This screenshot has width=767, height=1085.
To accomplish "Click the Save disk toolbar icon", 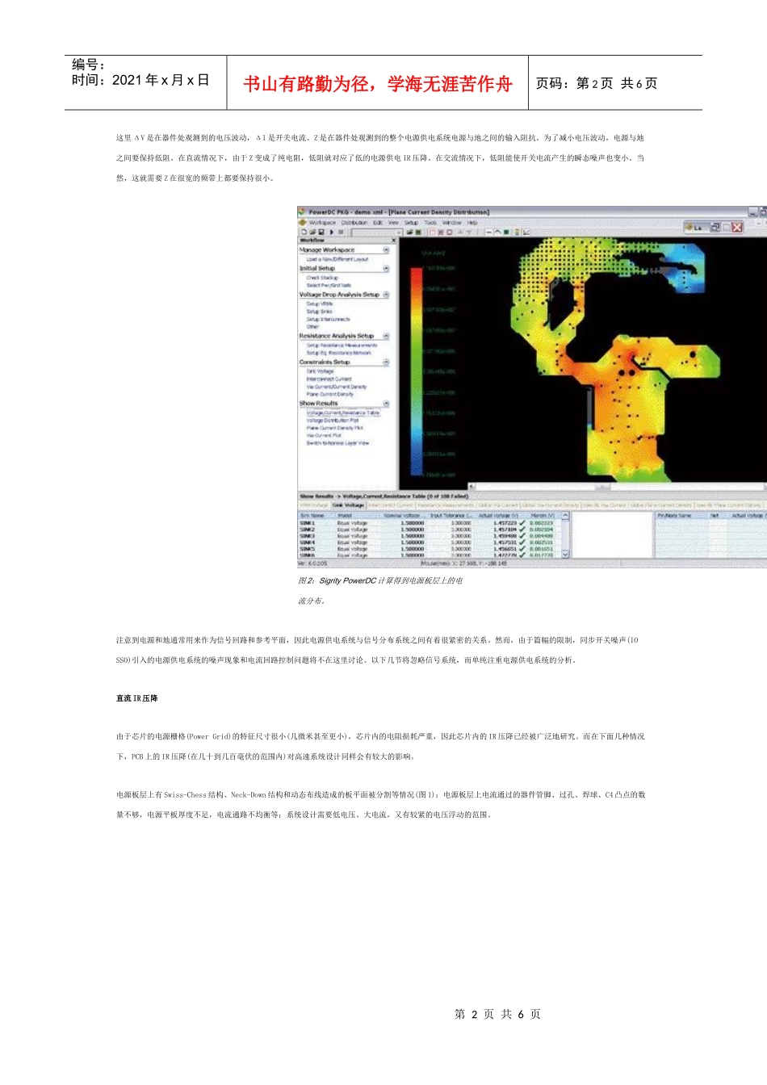I will click(x=320, y=232).
